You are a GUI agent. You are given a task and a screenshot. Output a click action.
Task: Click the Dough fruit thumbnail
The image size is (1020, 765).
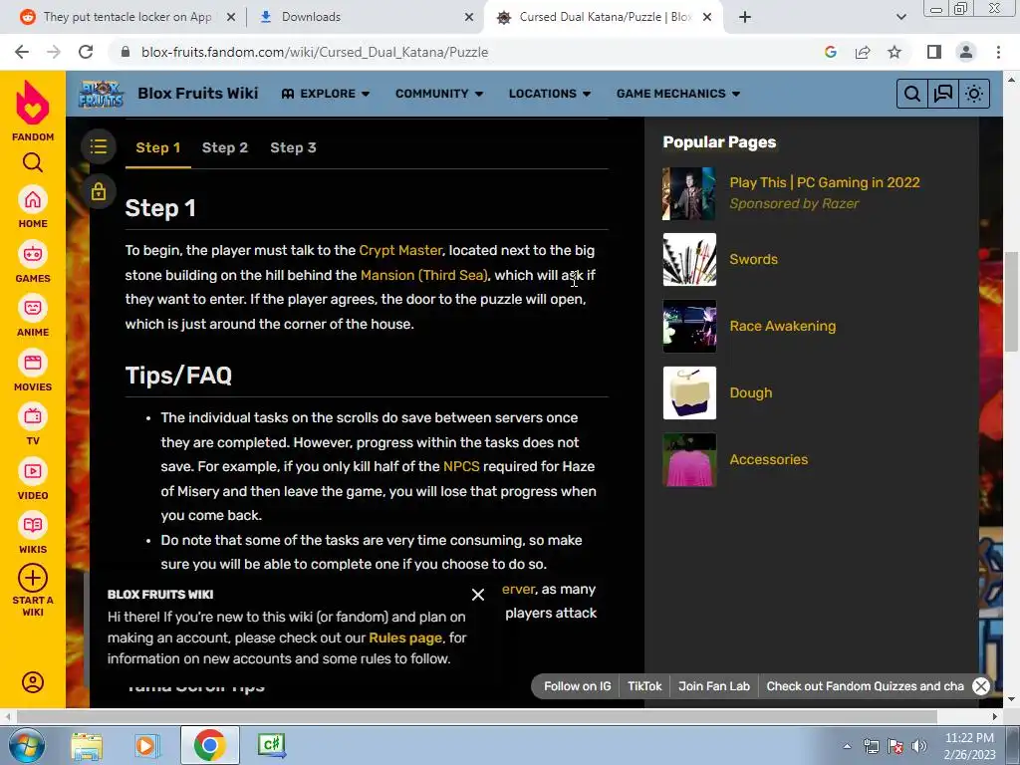(689, 392)
